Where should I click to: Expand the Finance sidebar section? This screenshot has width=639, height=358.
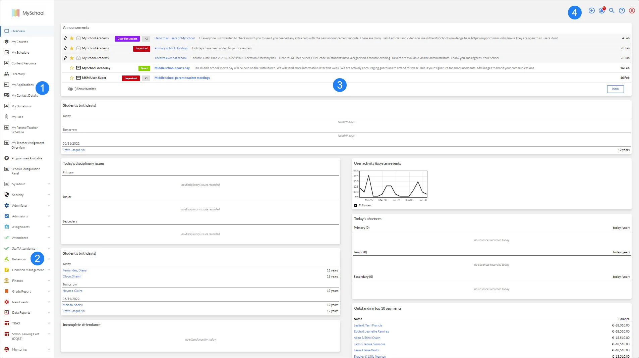49,281
